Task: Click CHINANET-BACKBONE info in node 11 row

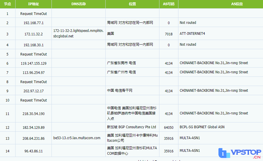Action: click(x=214, y=113)
